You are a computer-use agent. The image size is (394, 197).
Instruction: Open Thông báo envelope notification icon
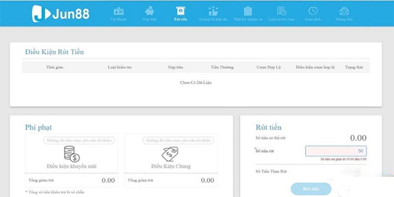(344, 11)
